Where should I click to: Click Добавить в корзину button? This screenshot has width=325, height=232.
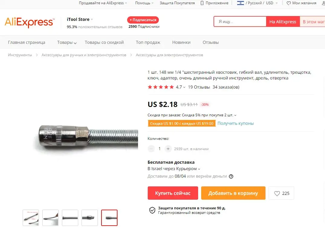tap(233, 193)
